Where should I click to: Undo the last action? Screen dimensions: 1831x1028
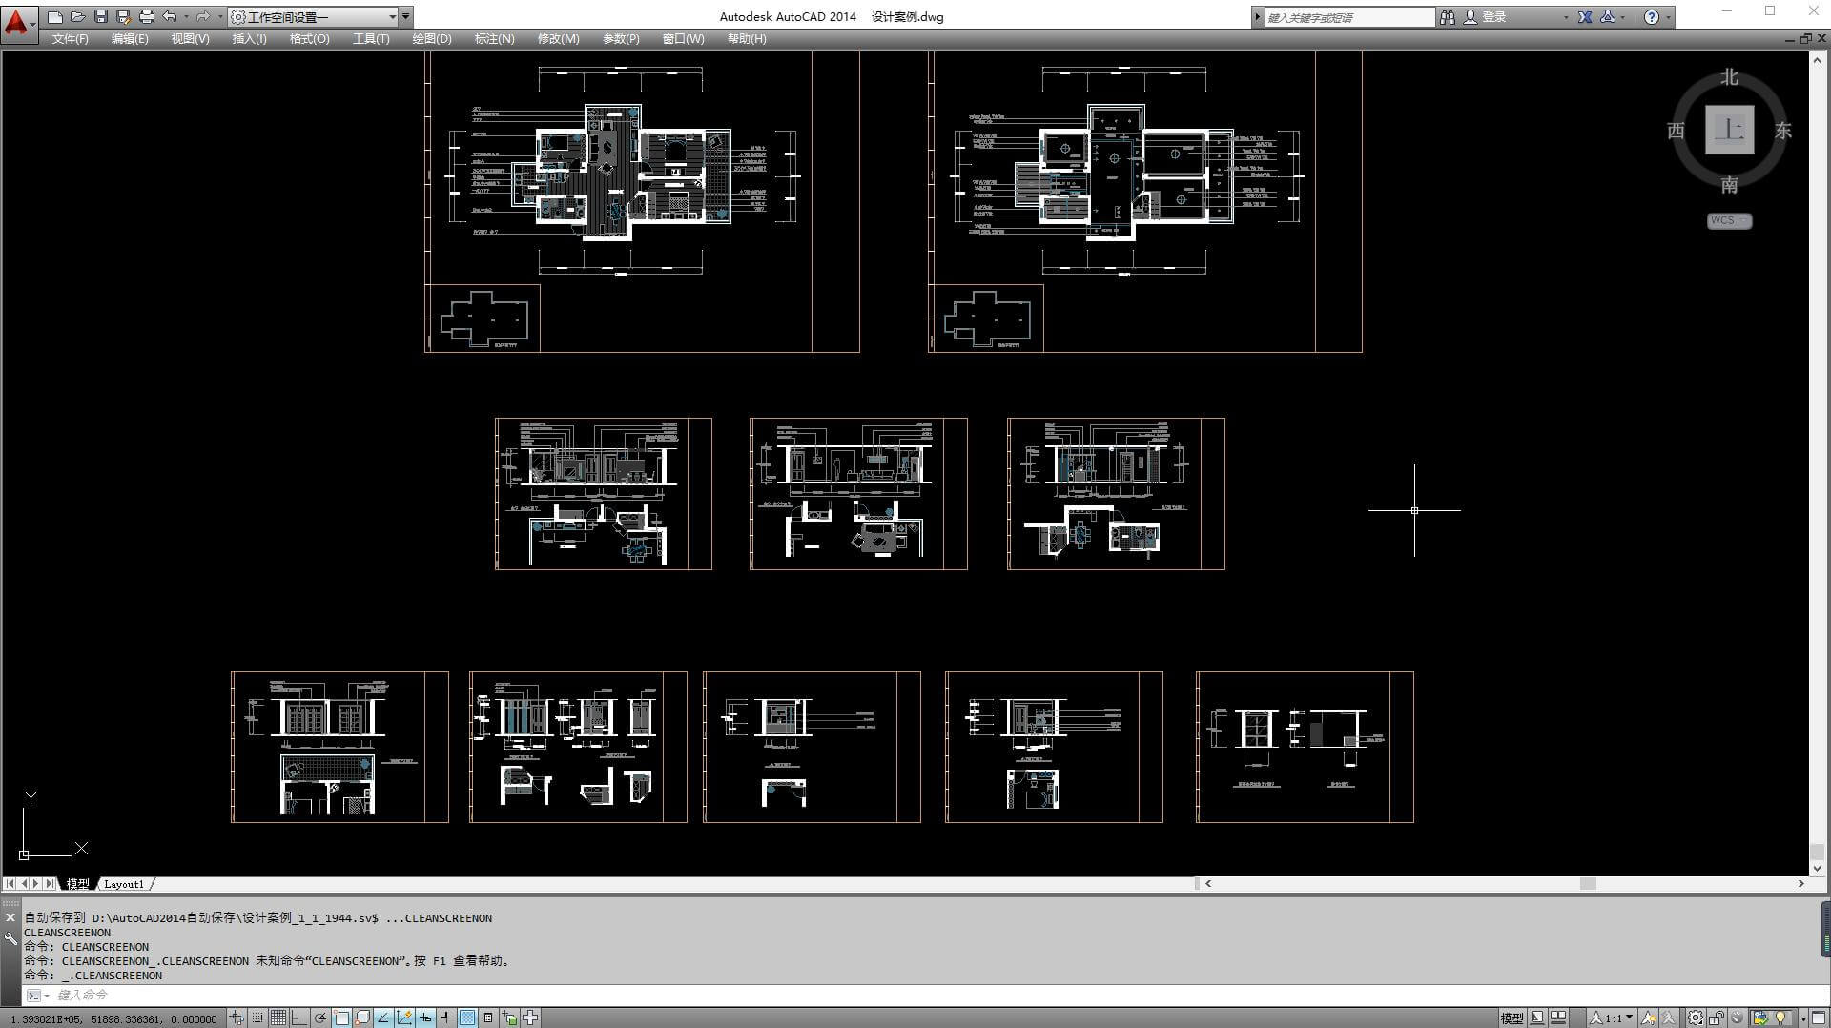169,17
